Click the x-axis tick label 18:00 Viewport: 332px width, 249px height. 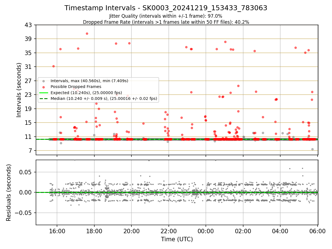click(x=94, y=231)
